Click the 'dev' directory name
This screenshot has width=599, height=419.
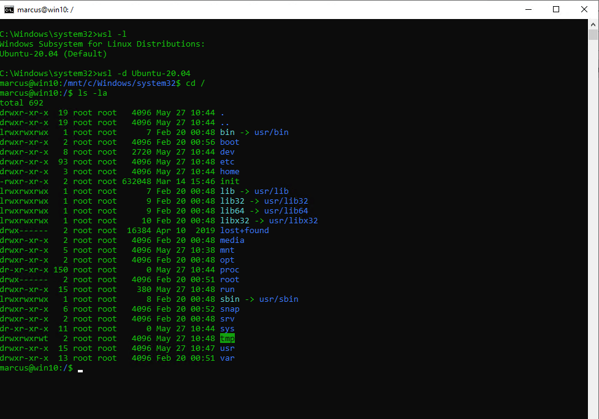click(227, 152)
